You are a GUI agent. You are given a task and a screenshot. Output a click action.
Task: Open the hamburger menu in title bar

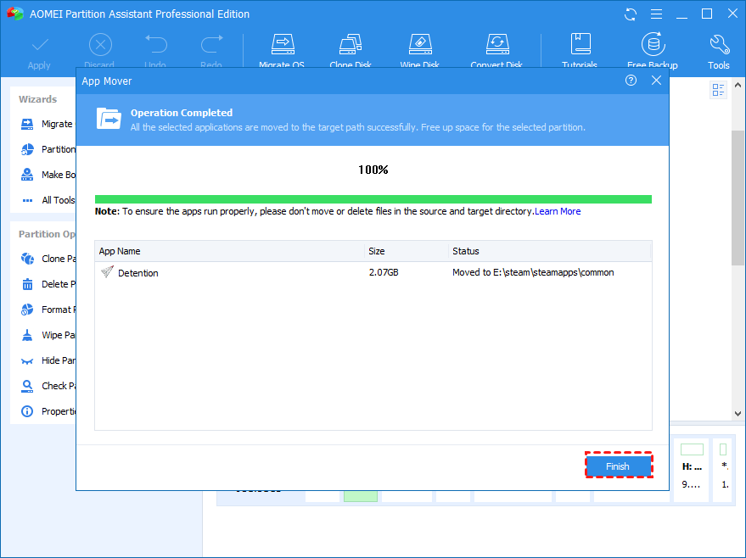pos(657,14)
